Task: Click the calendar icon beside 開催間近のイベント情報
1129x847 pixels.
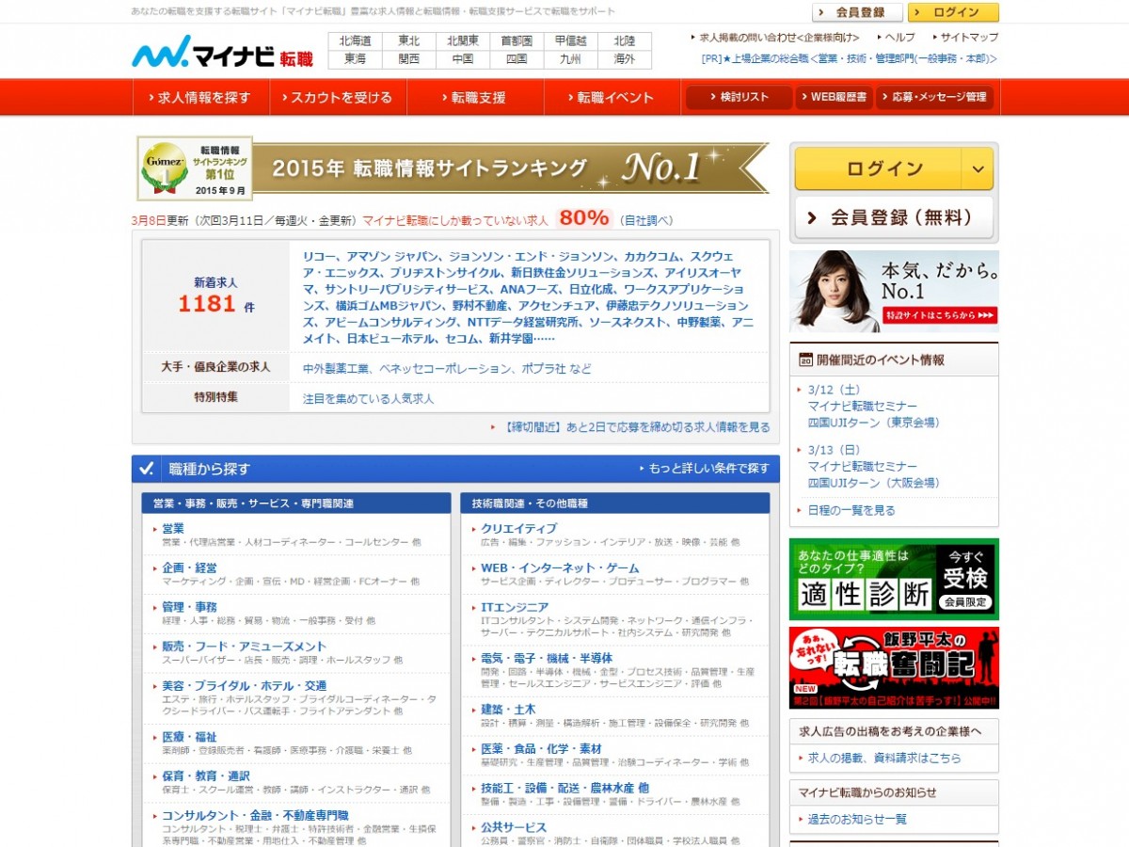Action: (x=804, y=360)
